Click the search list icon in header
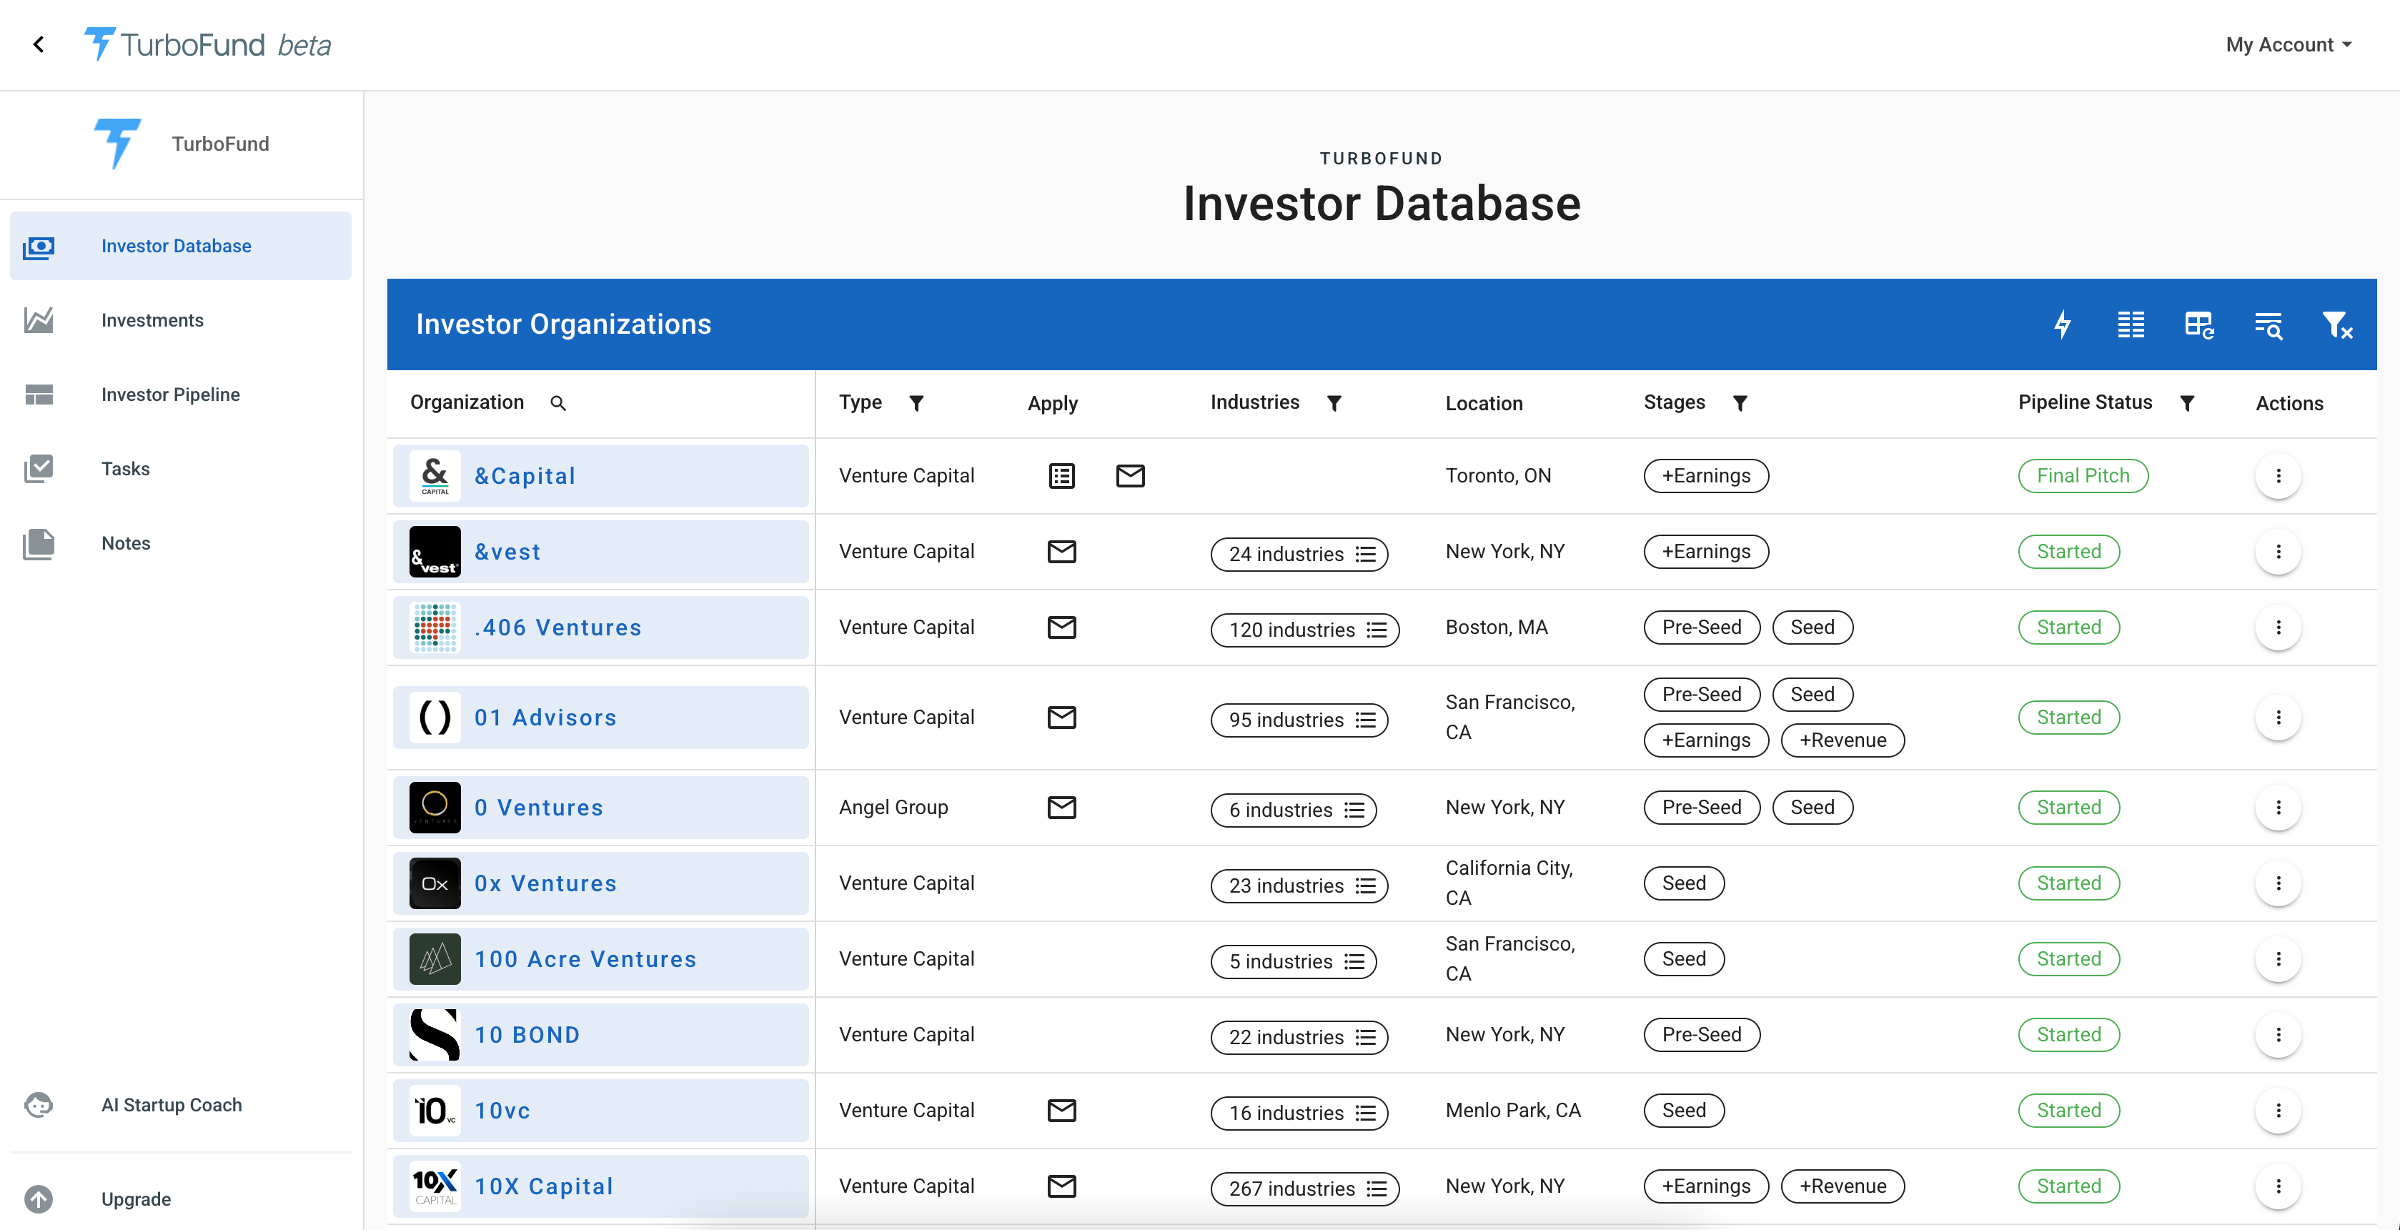 coord(2268,324)
